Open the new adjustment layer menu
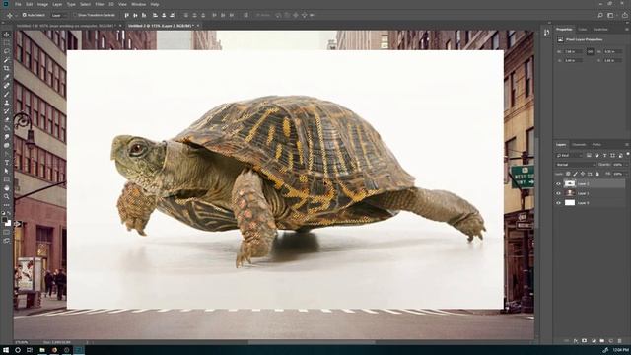Image resolution: width=631 pixels, height=355 pixels. tap(593, 341)
